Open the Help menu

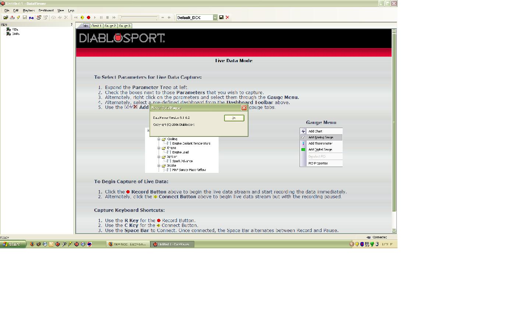[x=71, y=11]
